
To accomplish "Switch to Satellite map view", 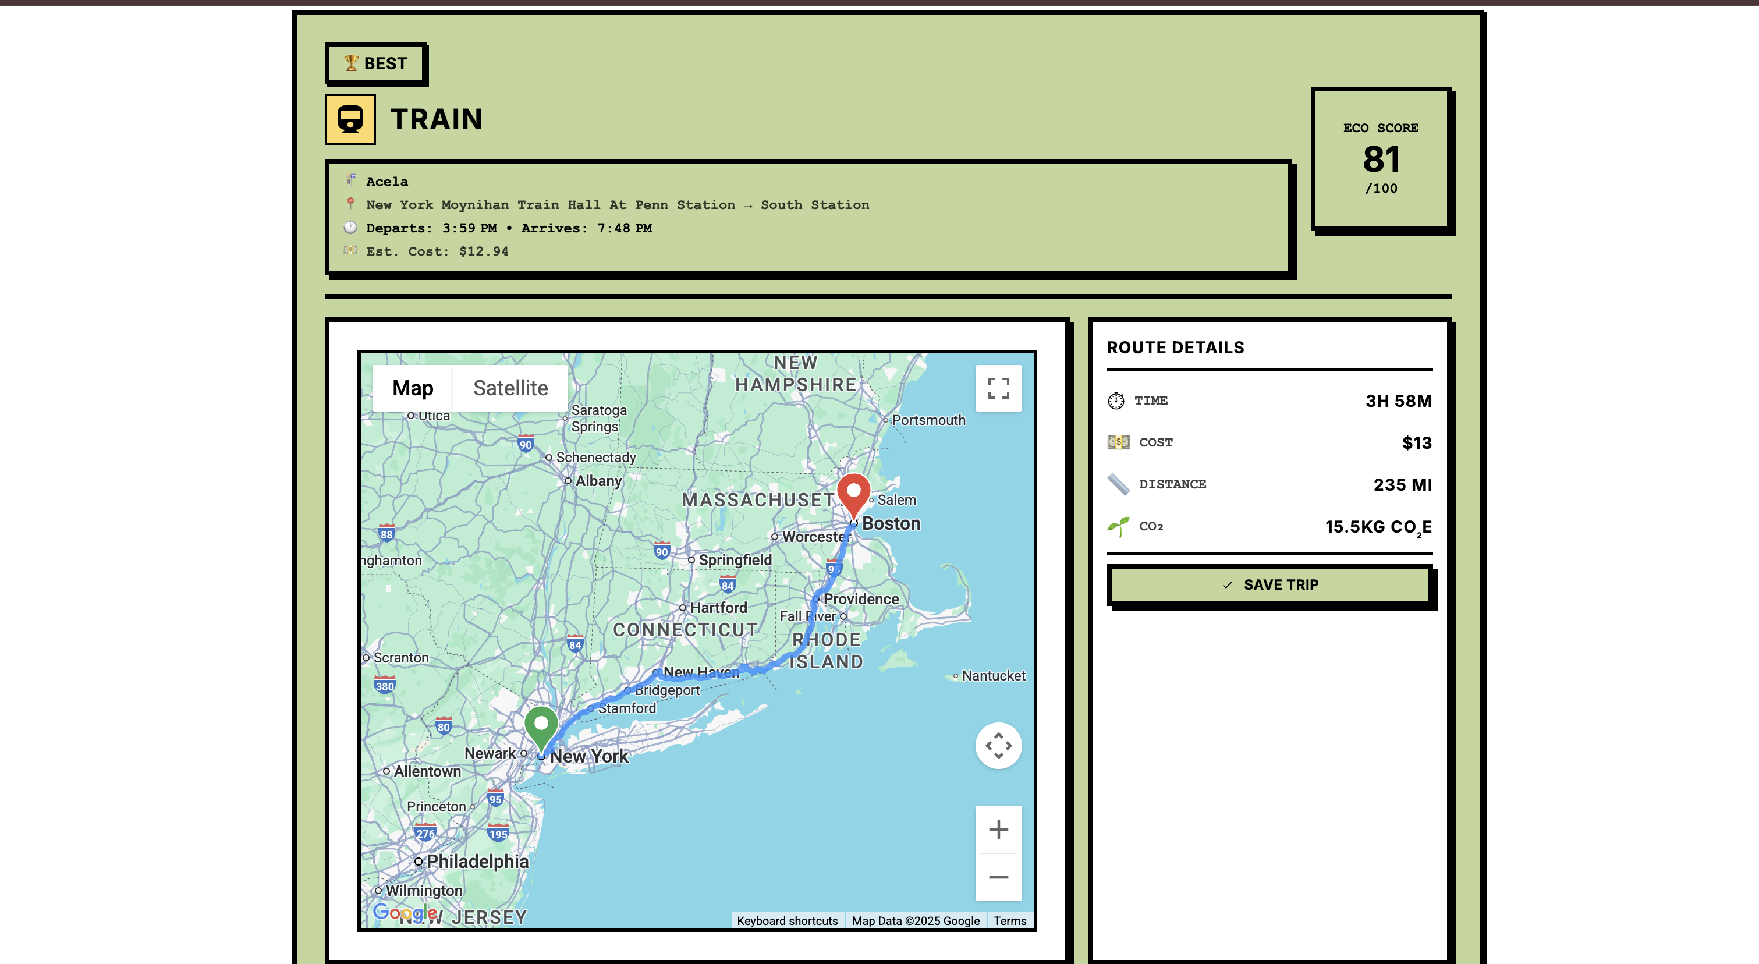I will point(510,388).
